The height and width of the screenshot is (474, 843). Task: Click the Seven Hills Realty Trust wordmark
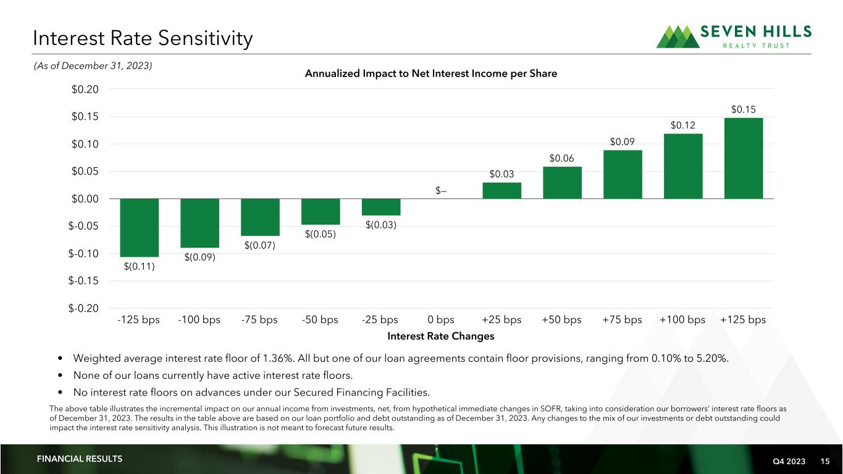755,37
